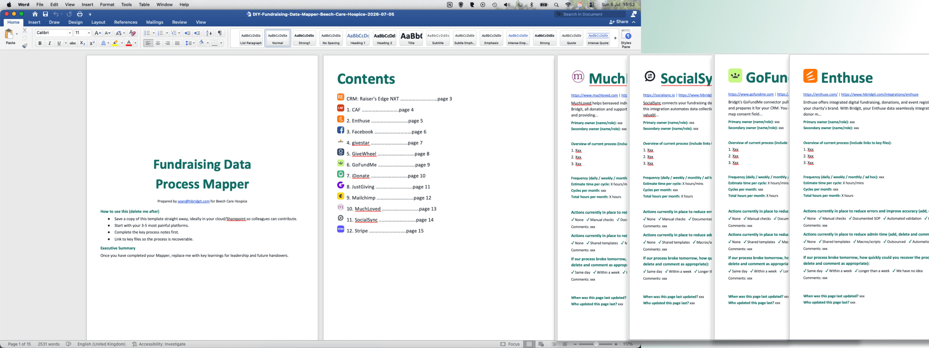929x348 pixels.
Task: Toggle Focus mode in status bar
Action: tap(510, 344)
